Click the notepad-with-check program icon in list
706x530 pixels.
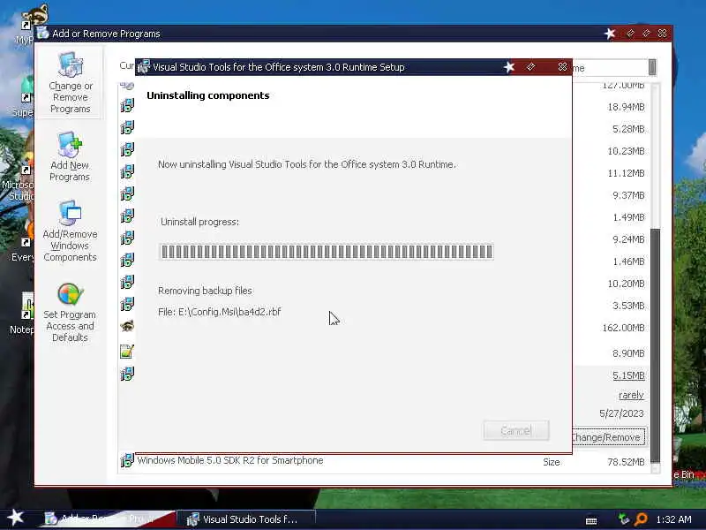(x=127, y=351)
